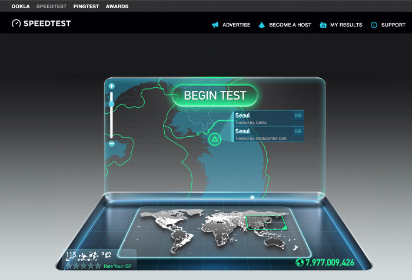Click the Speedtest gauge logo icon
The height and width of the screenshot is (280, 412).
(16, 24)
